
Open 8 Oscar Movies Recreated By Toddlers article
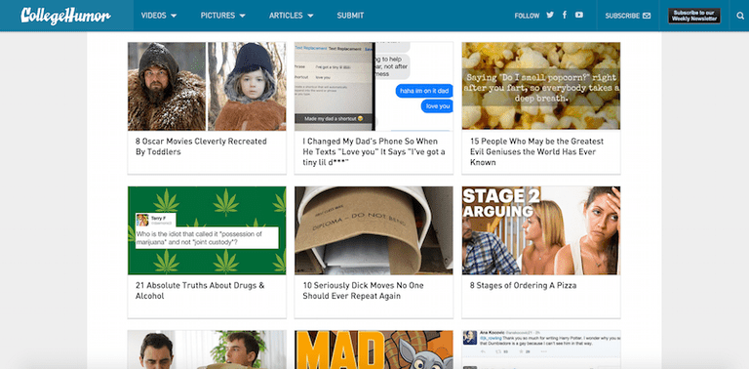201,146
